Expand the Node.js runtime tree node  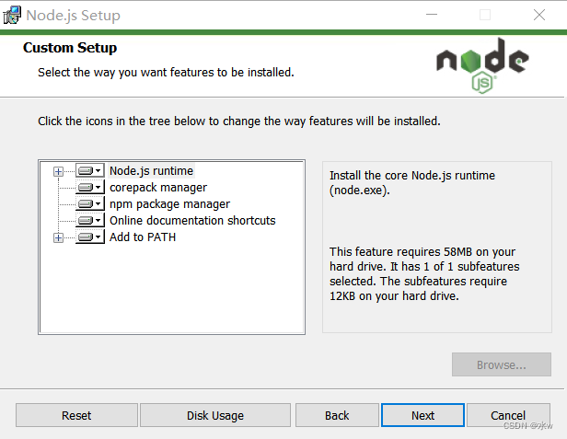58,171
